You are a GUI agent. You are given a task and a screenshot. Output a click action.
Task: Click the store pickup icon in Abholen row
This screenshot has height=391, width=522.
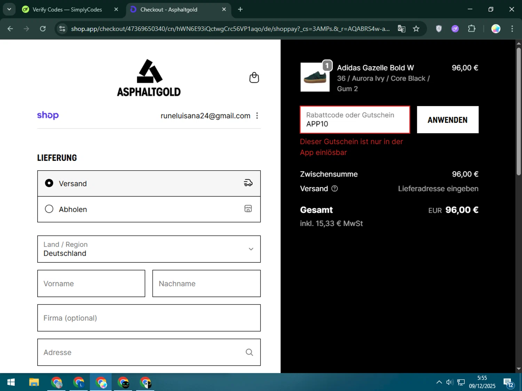(x=248, y=209)
